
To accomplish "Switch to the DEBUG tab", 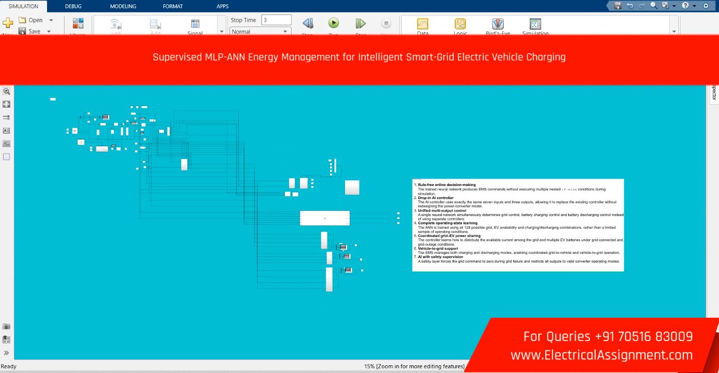I will [x=73, y=6].
